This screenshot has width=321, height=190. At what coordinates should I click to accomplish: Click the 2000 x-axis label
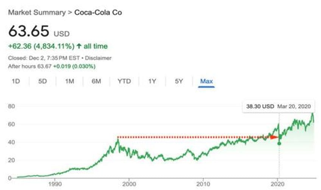coord(129,184)
